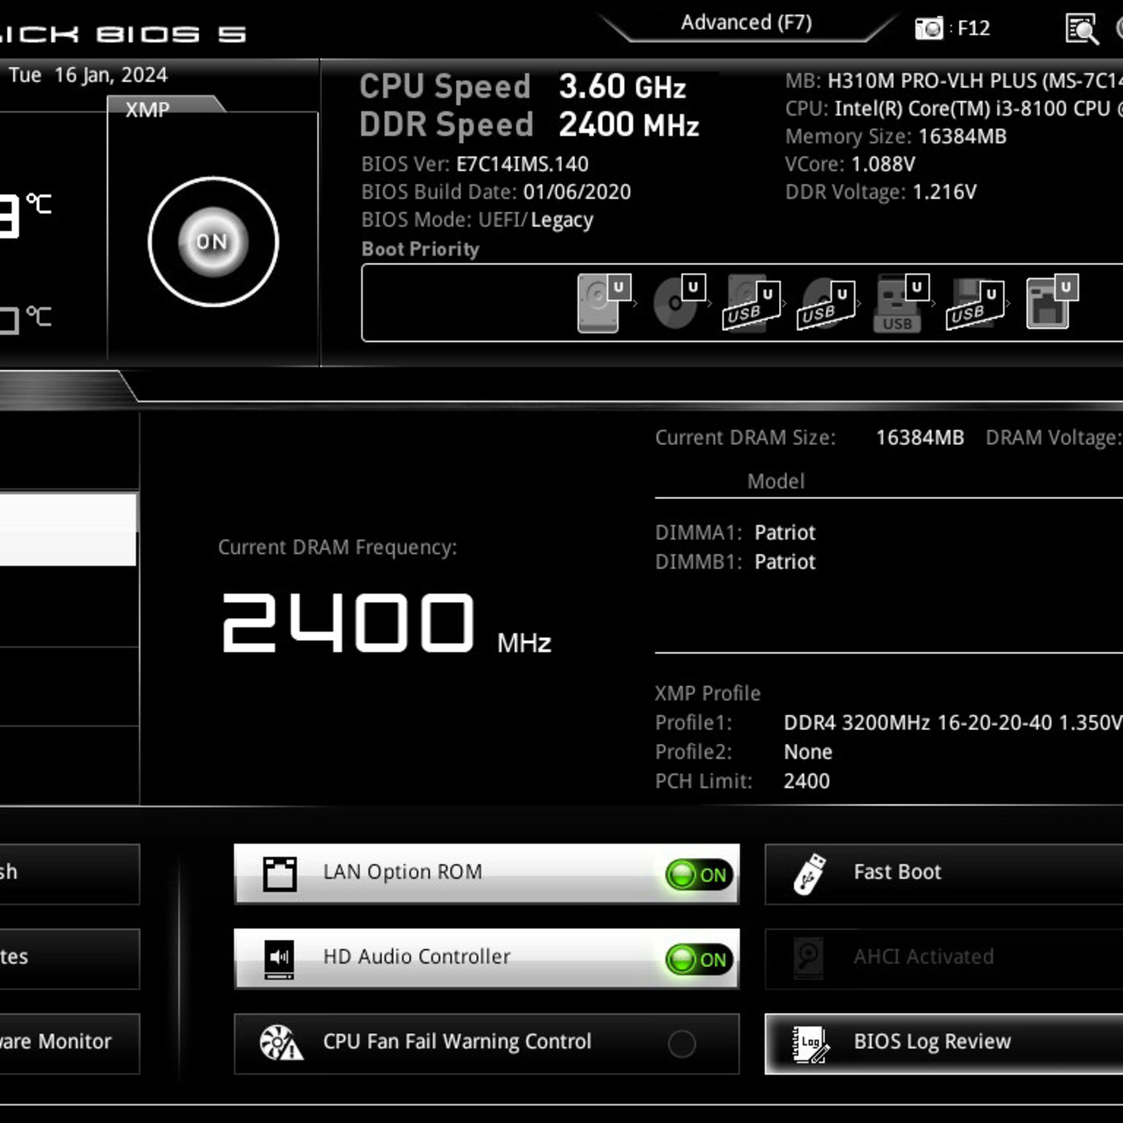Click the Boot Priority heading

[x=420, y=249]
